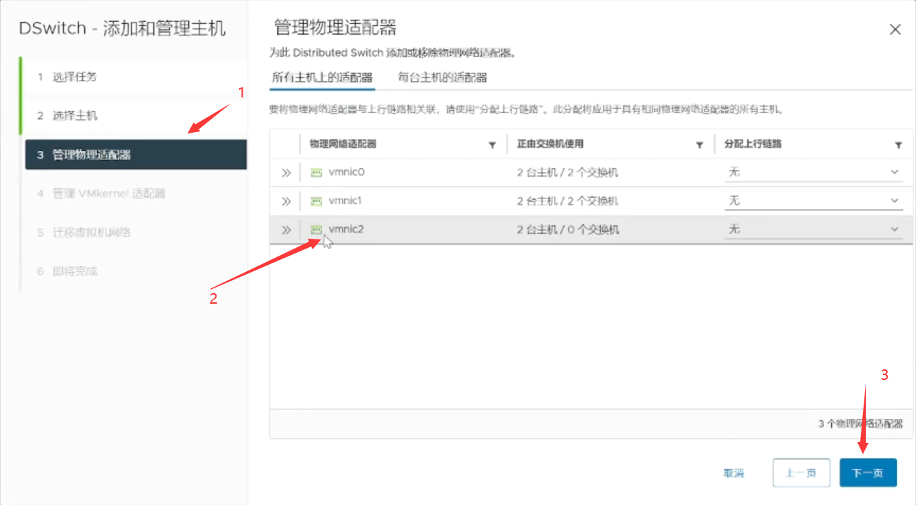Click the '3 个物理网络适配器' footer count
The height and width of the screenshot is (505, 916).
pos(861,424)
